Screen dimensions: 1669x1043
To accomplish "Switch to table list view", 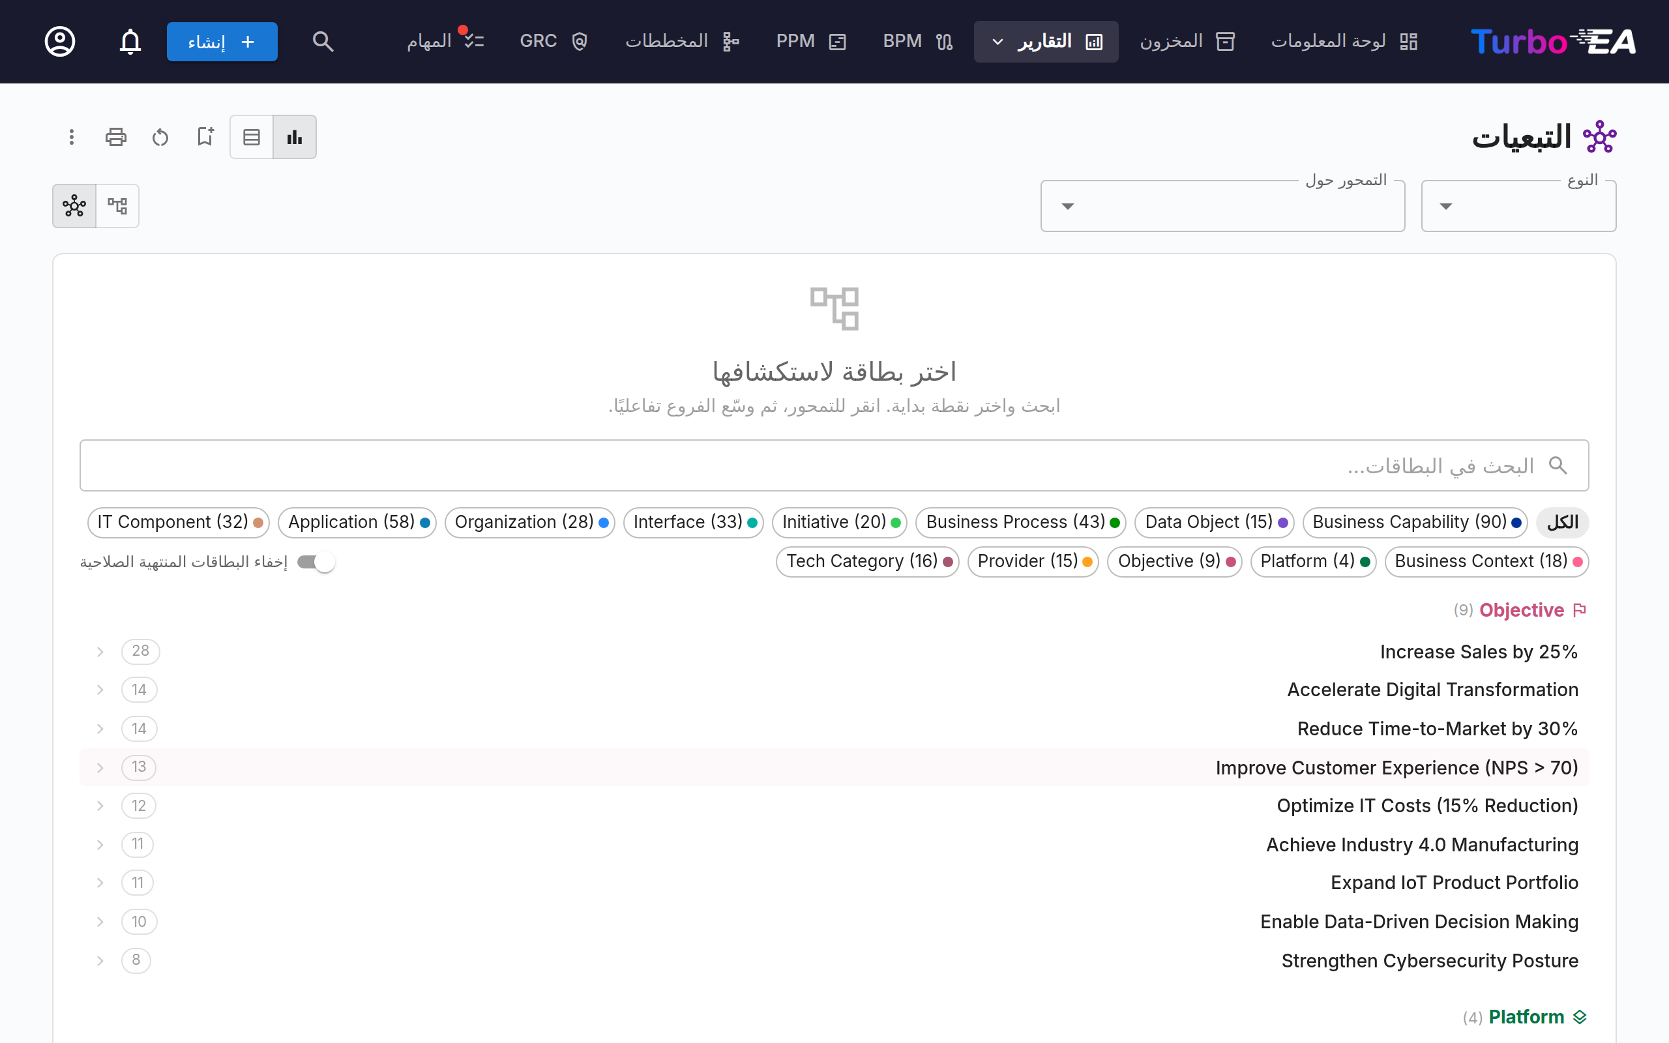I will click(252, 137).
